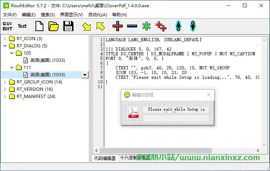Select the 111 folder in tree
270x171 pixels.
[x=27, y=68]
